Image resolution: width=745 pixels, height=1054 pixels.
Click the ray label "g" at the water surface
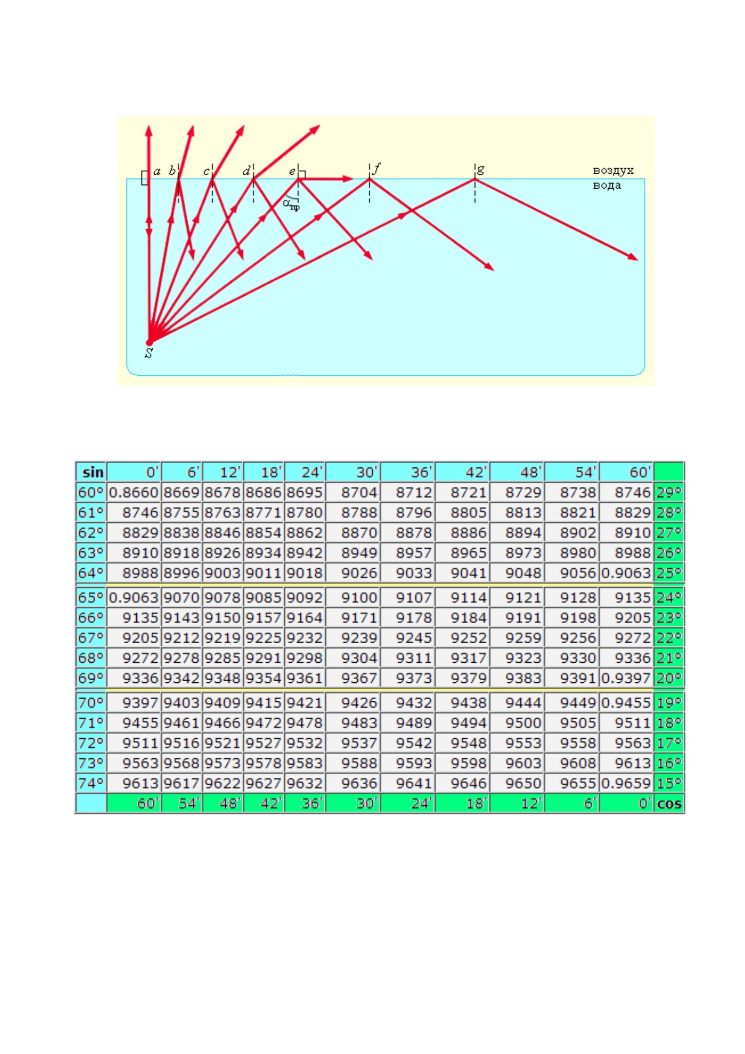click(x=481, y=169)
